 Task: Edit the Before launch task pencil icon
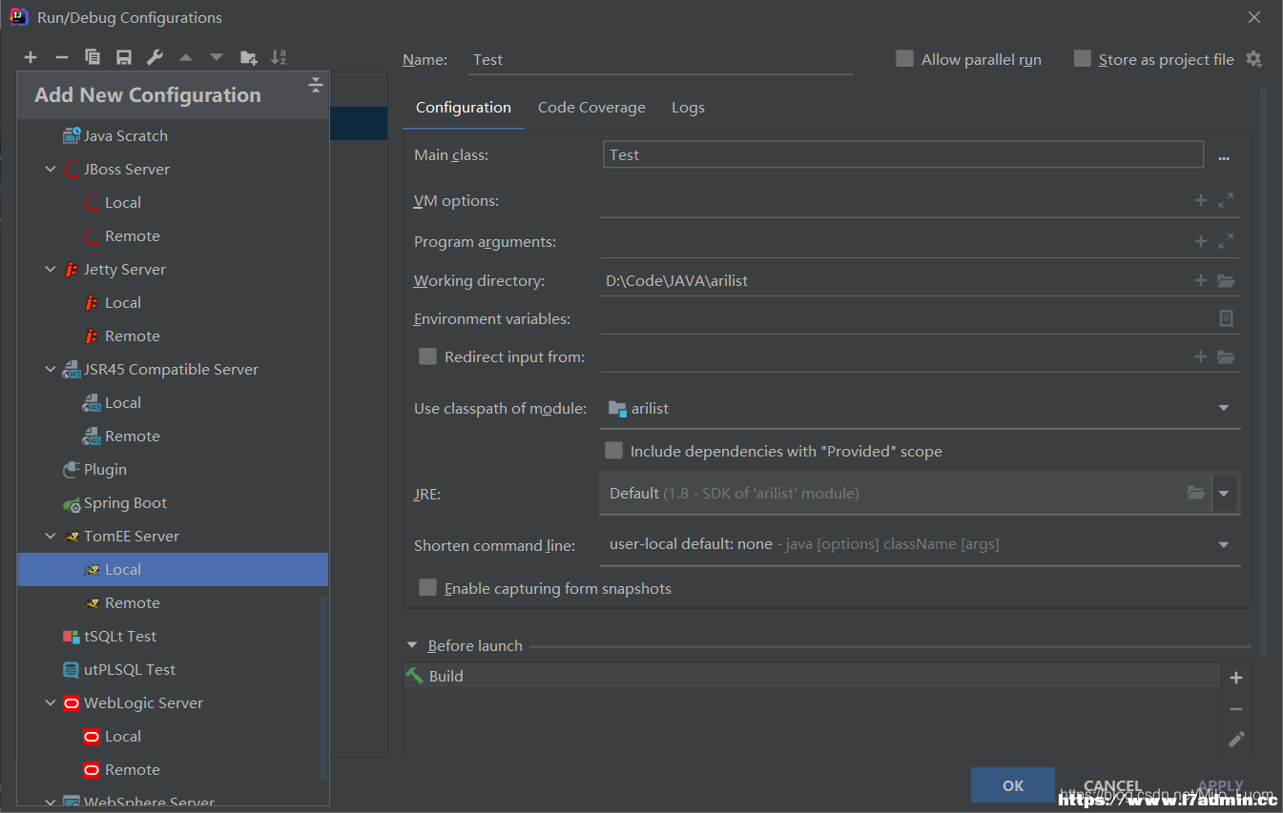click(x=1236, y=739)
